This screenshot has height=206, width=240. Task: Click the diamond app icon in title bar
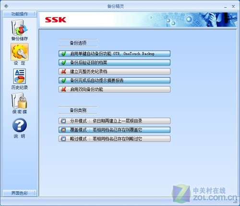(x=6, y=6)
